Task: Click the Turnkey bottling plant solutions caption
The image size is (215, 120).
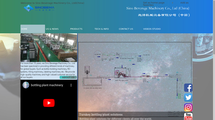Action: tap(101, 114)
